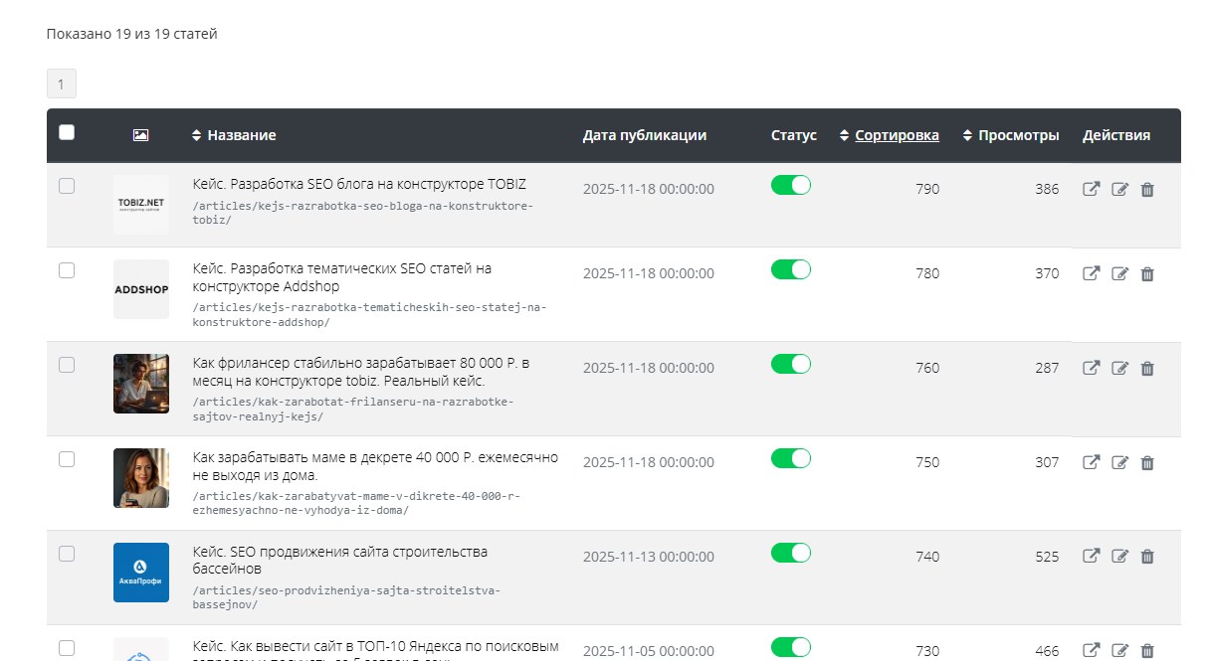Sort articles by Просмотры column
This screenshot has height=661, width=1209.
(x=1011, y=135)
